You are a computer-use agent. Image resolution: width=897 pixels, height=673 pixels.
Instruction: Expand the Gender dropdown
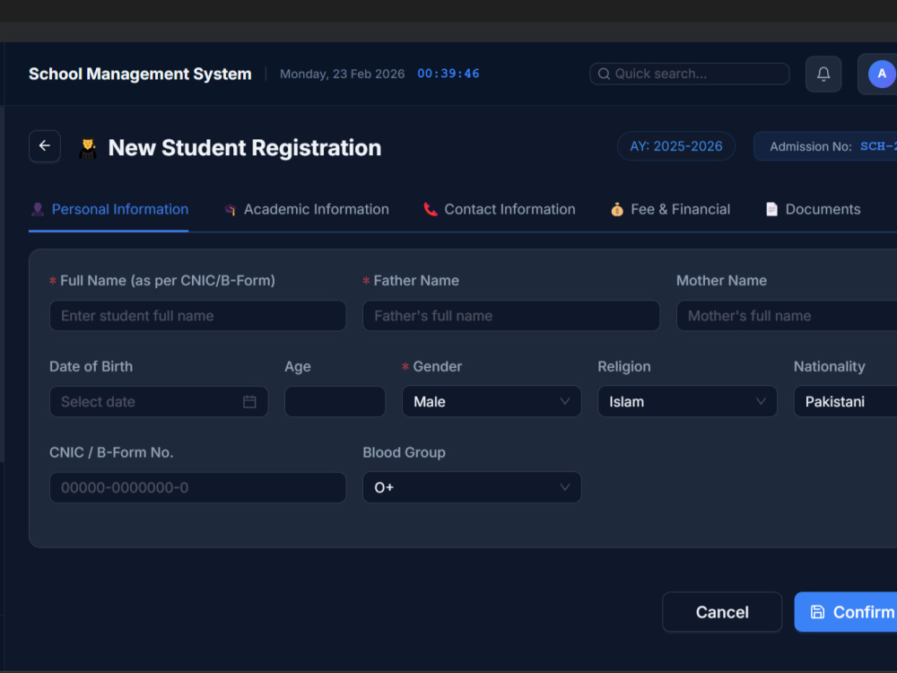click(492, 402)
